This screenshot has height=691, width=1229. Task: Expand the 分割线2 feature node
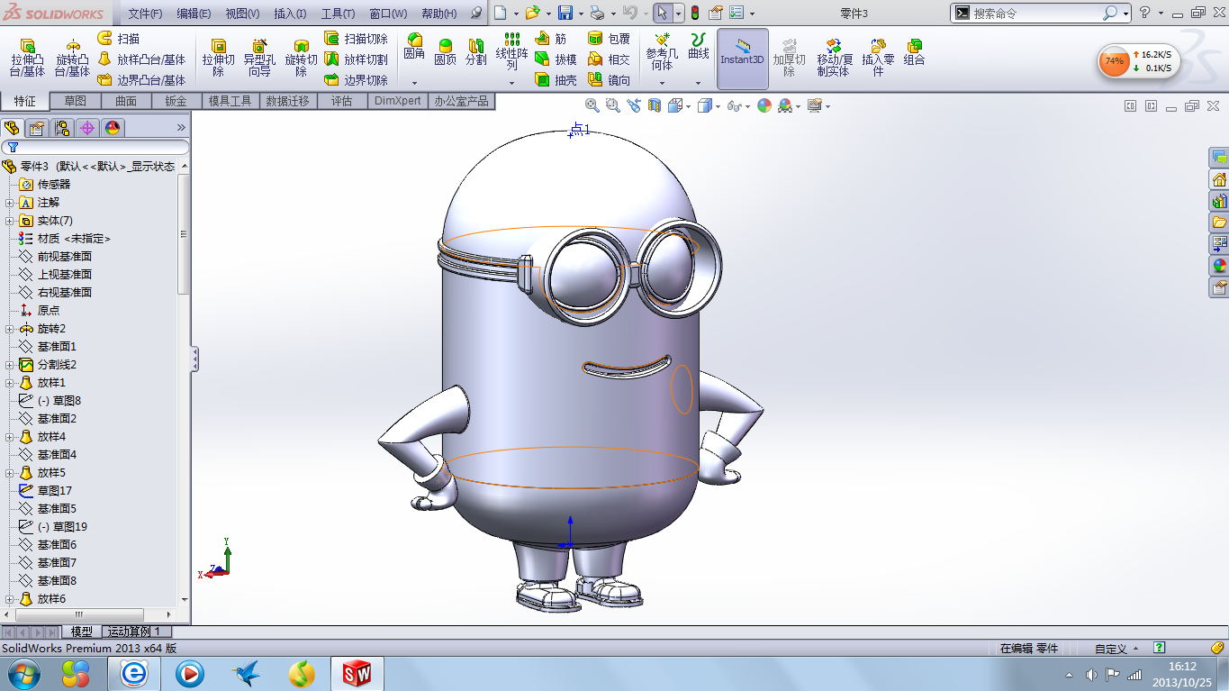(9, 365)
